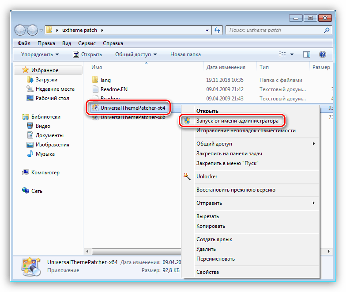Click the back navigation arrow button
The height and width of the screenshot is (292, 346).
(20, 30)
